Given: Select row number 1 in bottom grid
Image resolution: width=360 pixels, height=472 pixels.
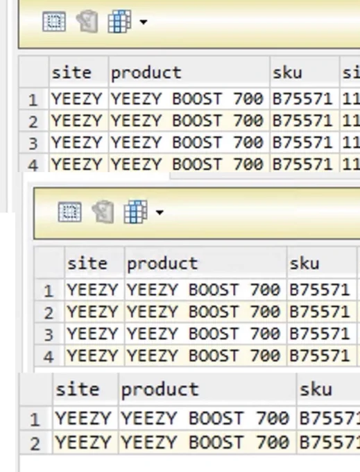Looking at the screenshot, I should (x=35, y=419).
